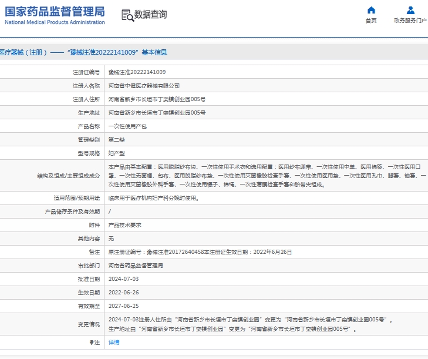Click 第二类 management category value

[x=117, y=140]
